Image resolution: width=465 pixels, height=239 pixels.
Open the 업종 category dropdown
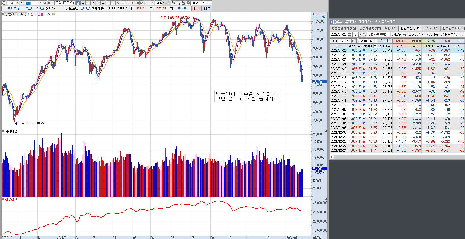click(x=17, y=3)
